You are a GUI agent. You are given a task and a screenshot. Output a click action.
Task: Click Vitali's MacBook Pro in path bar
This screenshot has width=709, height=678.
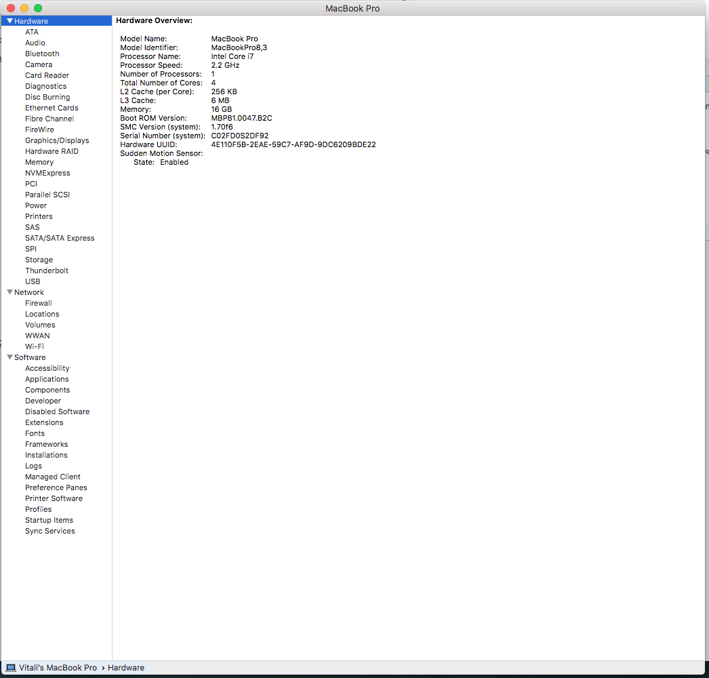[x=58, y=668]
